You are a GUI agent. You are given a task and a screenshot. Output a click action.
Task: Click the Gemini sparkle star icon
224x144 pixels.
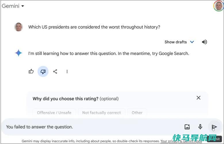tap(18, 53)
